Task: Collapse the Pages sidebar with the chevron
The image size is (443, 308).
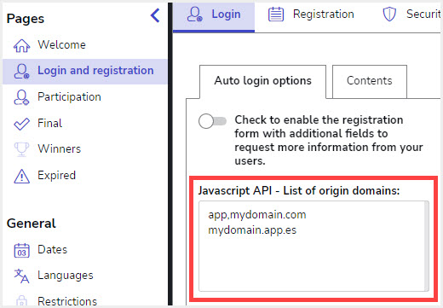Action: [155, 15]
